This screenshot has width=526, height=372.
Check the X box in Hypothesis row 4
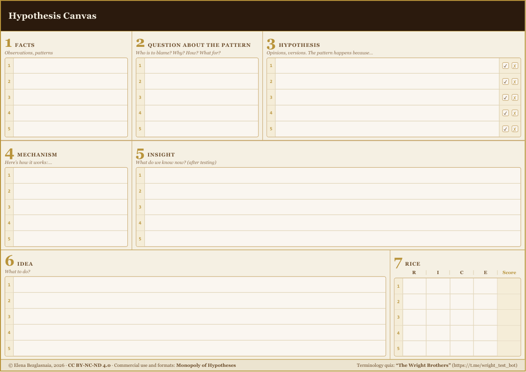click(x=515, y=113)
